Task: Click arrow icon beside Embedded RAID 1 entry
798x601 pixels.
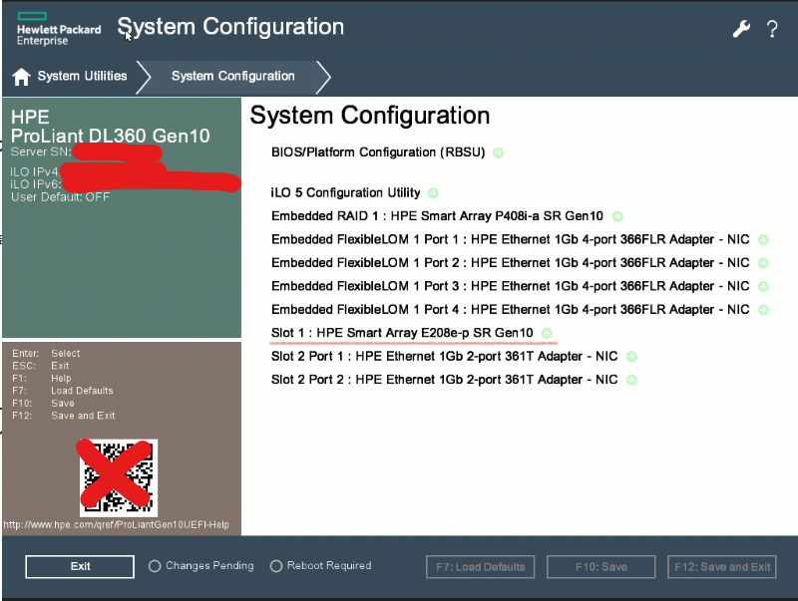Action: tap(617, 216)
